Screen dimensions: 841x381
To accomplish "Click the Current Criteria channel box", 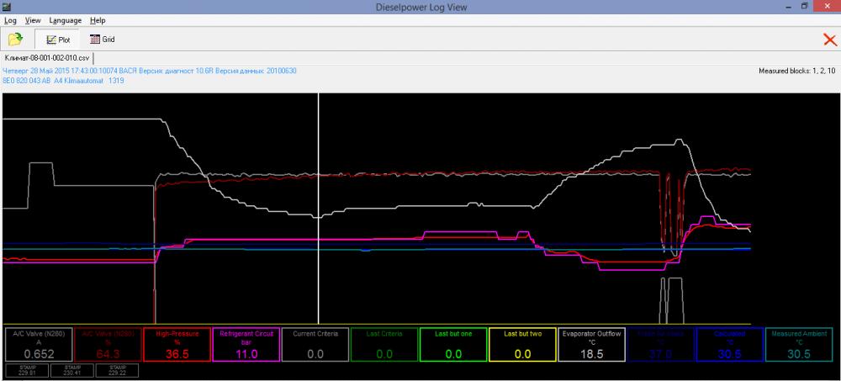I will [315, 345].
